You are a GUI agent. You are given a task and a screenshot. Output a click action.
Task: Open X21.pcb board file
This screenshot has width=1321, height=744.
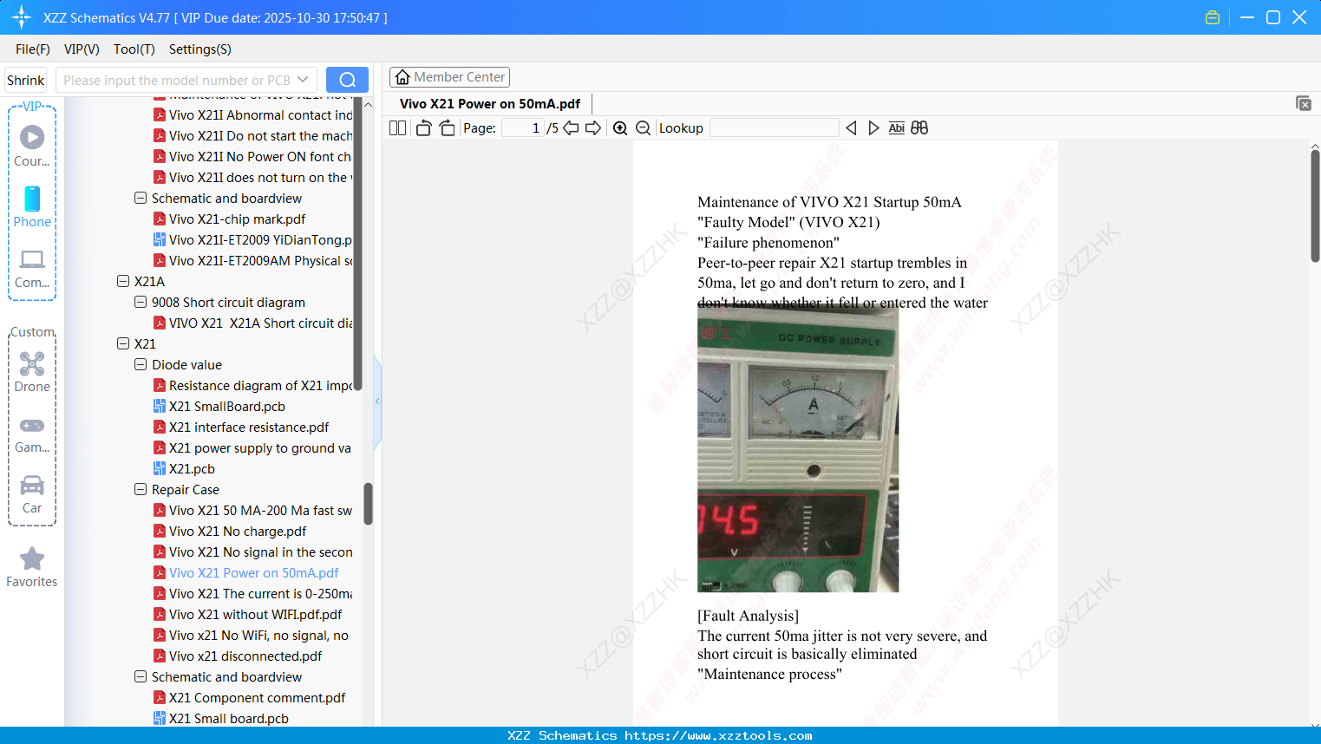click(x=184, y=468)
